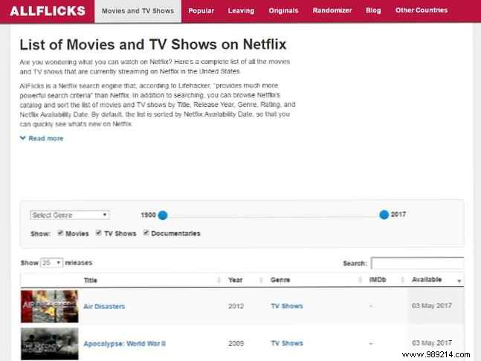Sort table by Year column
This screenshot has height=361, width=481.
[x=235, y=280]
